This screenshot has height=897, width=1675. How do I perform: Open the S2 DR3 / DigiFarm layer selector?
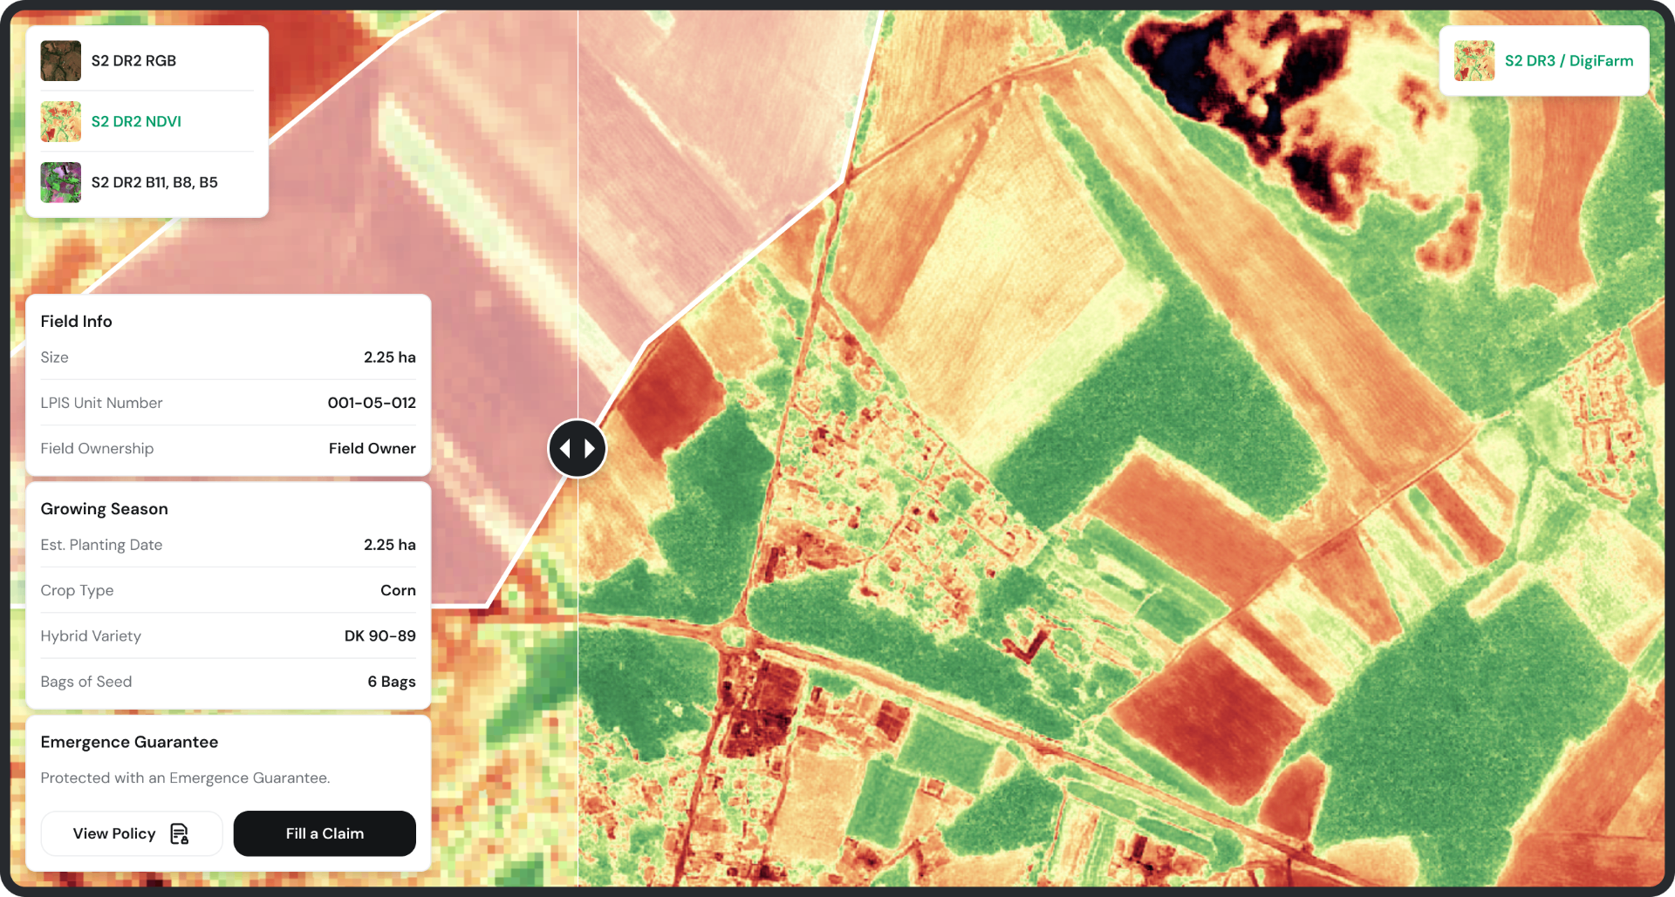[1544, 61]
